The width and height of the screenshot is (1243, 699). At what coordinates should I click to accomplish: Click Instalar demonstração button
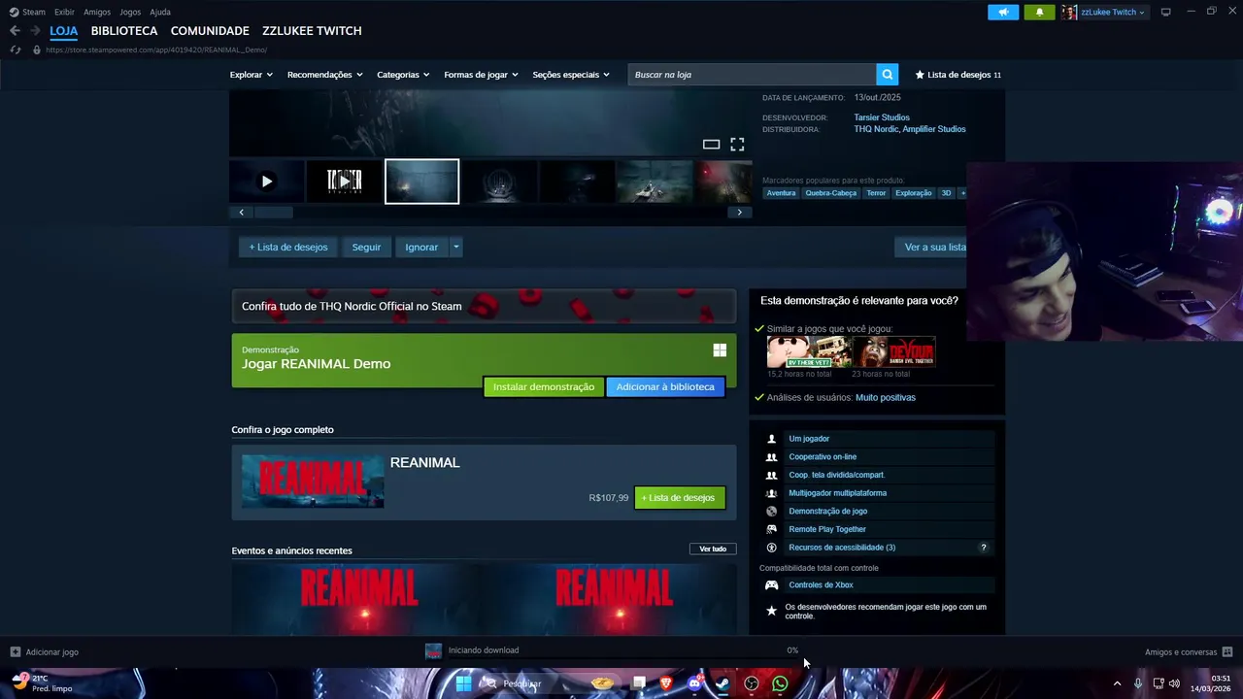(544, 386)
